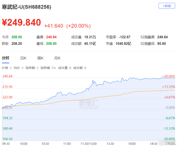
Task: Click the 11:30/13:00 time axis label
Action: coord(89,144)
